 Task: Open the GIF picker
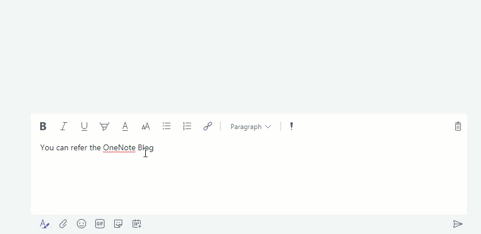(x=100, y=224)
